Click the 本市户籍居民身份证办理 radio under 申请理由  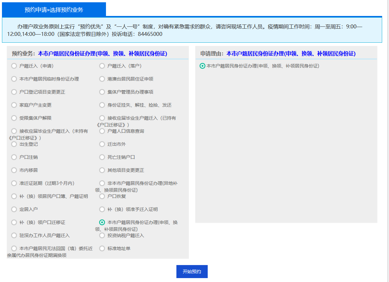[202, 66]
